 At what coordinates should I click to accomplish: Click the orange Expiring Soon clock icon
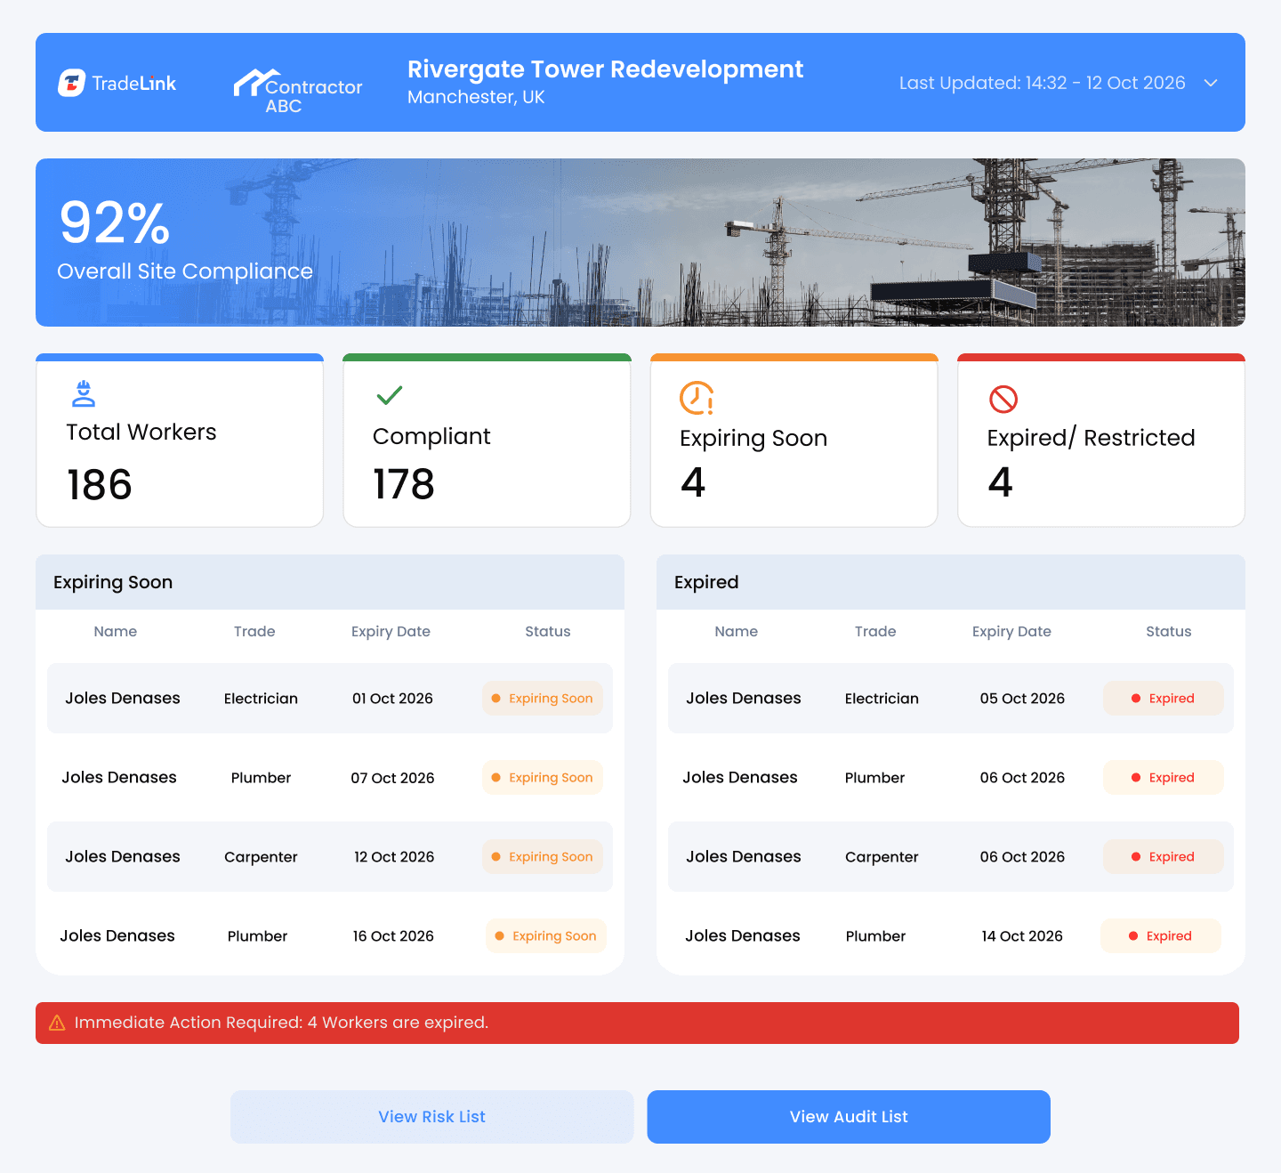coord(697,398)
